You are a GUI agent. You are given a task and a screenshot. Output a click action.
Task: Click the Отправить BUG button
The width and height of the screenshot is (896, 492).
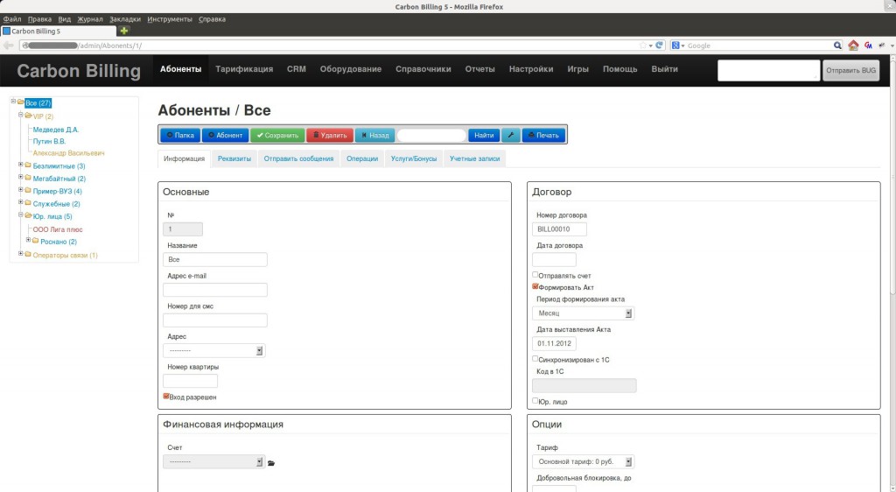coord(850,71)
